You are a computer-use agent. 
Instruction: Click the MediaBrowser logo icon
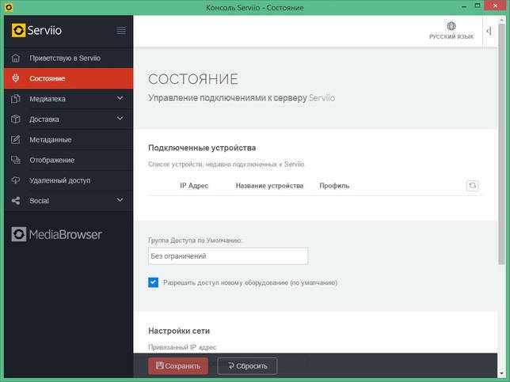19,234
